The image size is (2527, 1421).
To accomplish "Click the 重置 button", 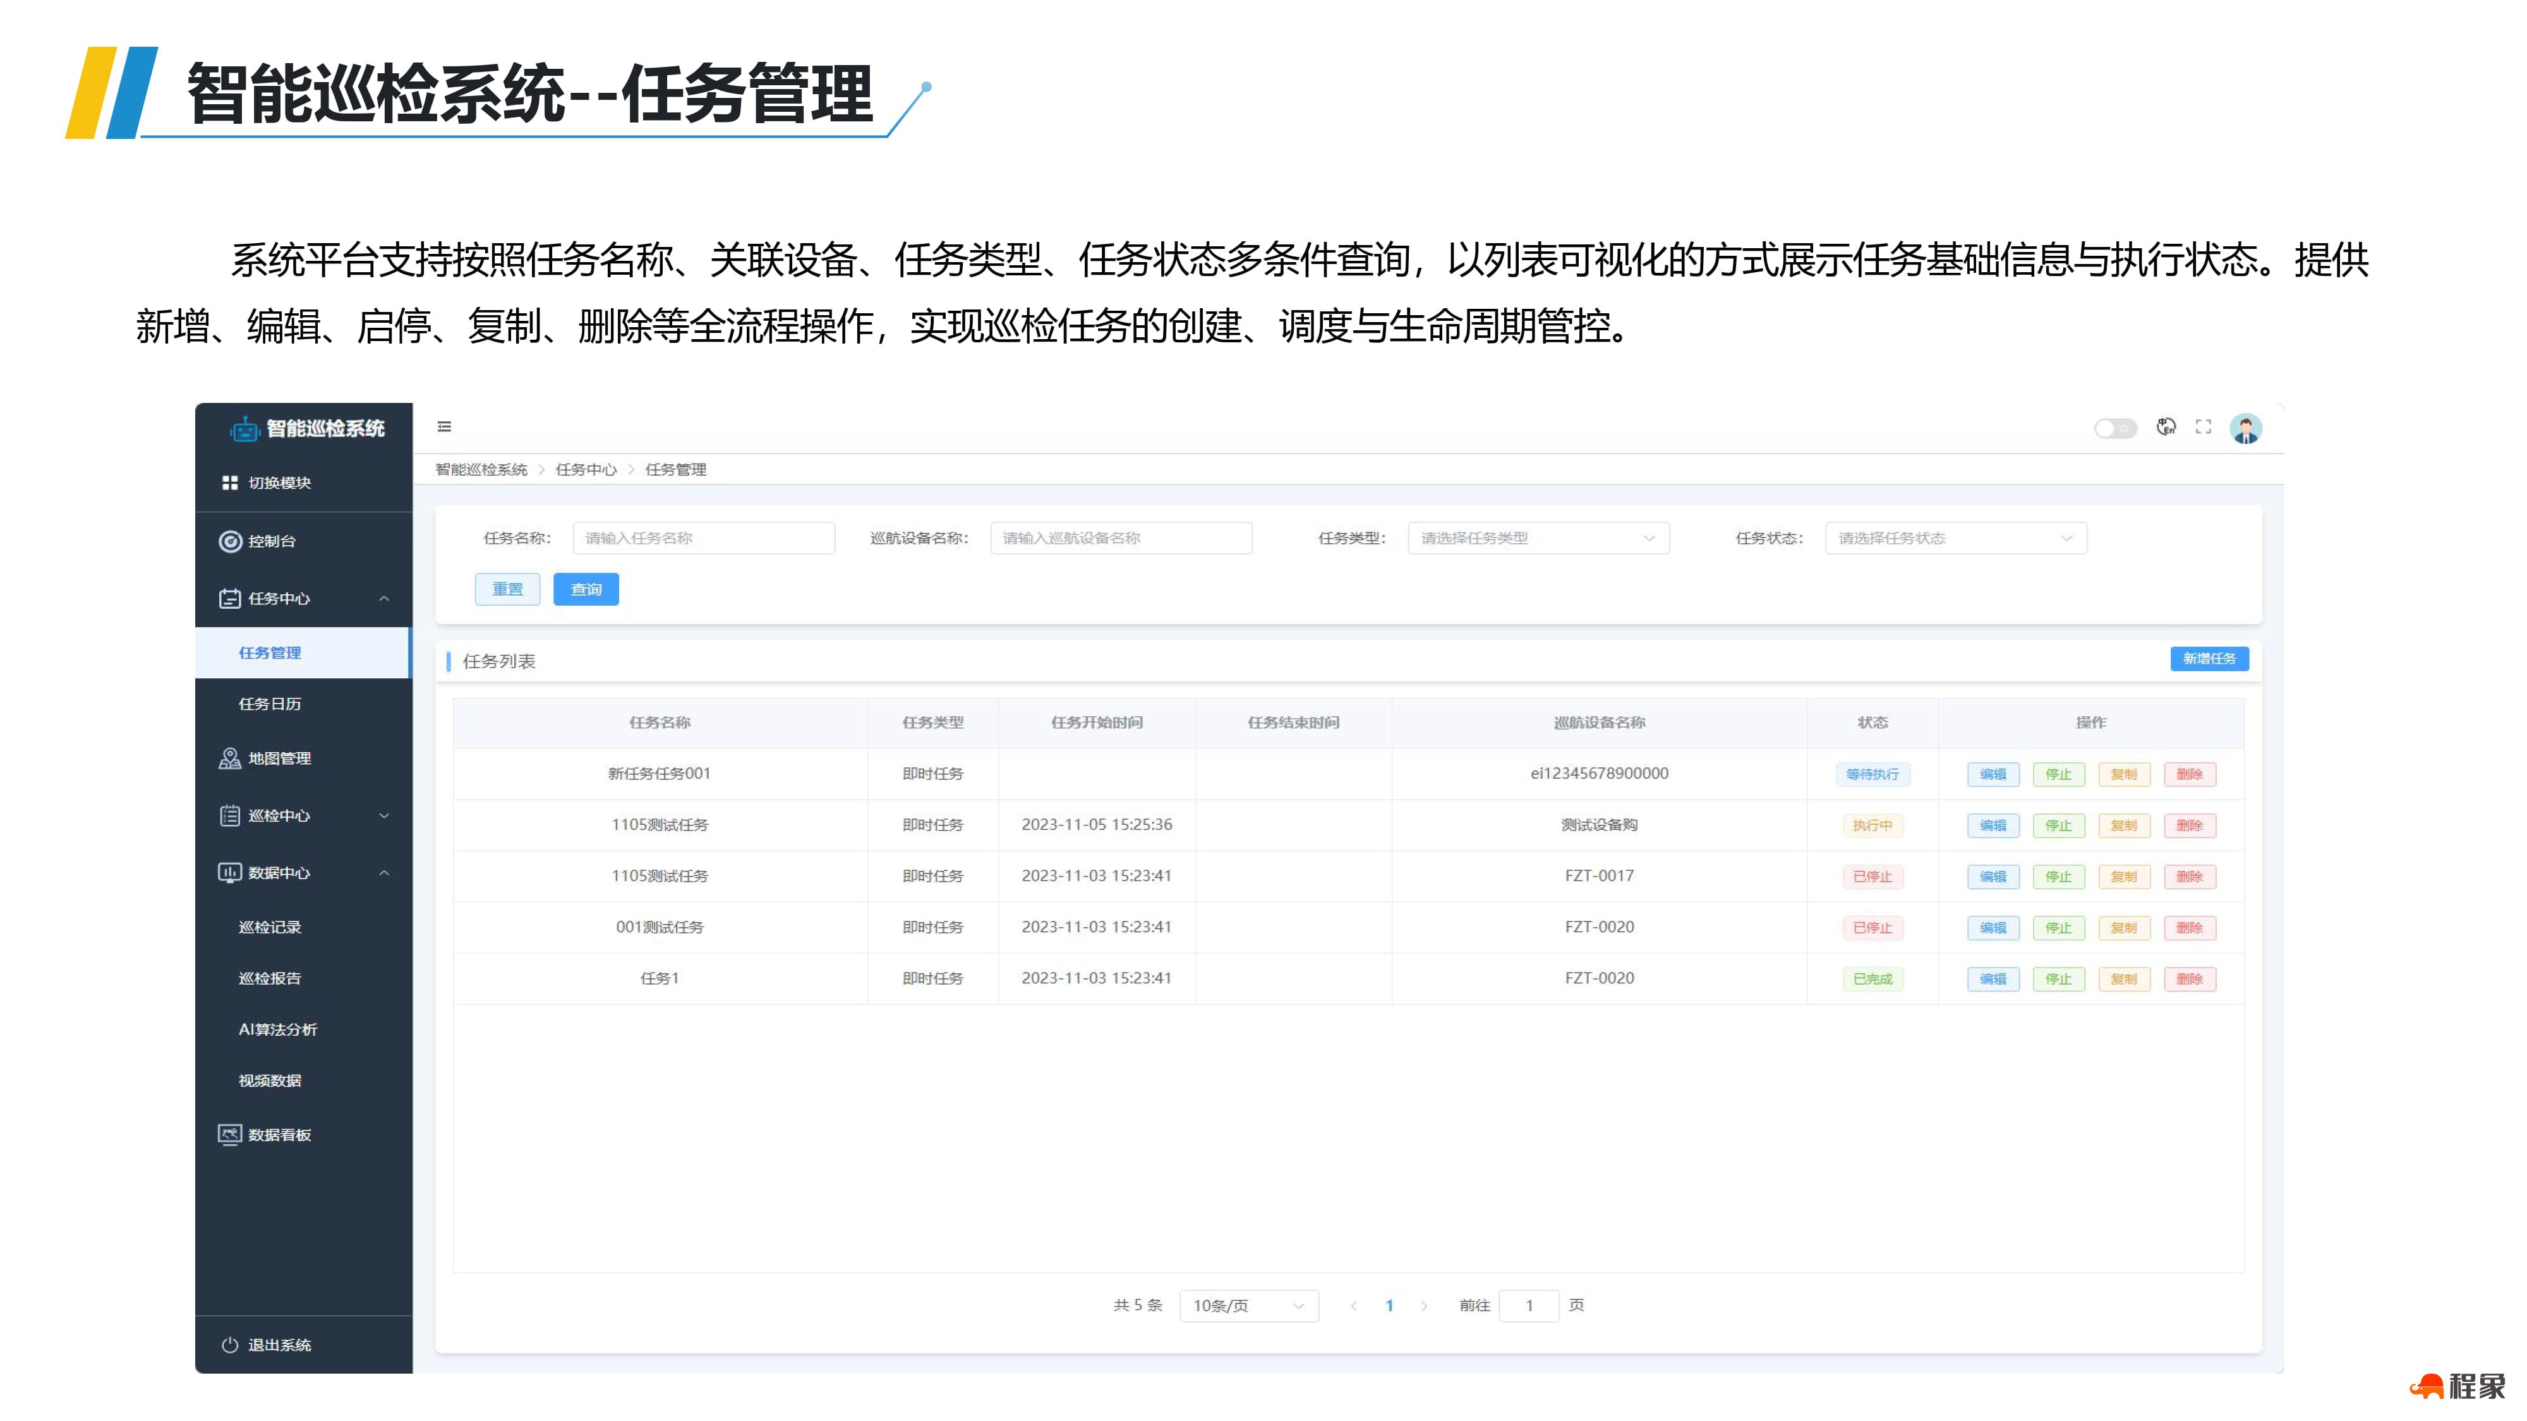I will pyautogui.click(x=507, y=589).
